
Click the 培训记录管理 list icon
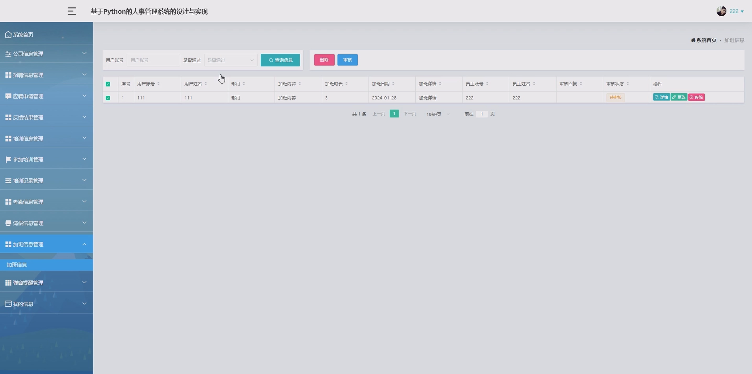tap(8, 181)
